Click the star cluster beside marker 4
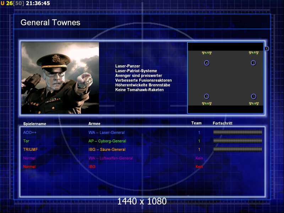 tap(207, 53)
